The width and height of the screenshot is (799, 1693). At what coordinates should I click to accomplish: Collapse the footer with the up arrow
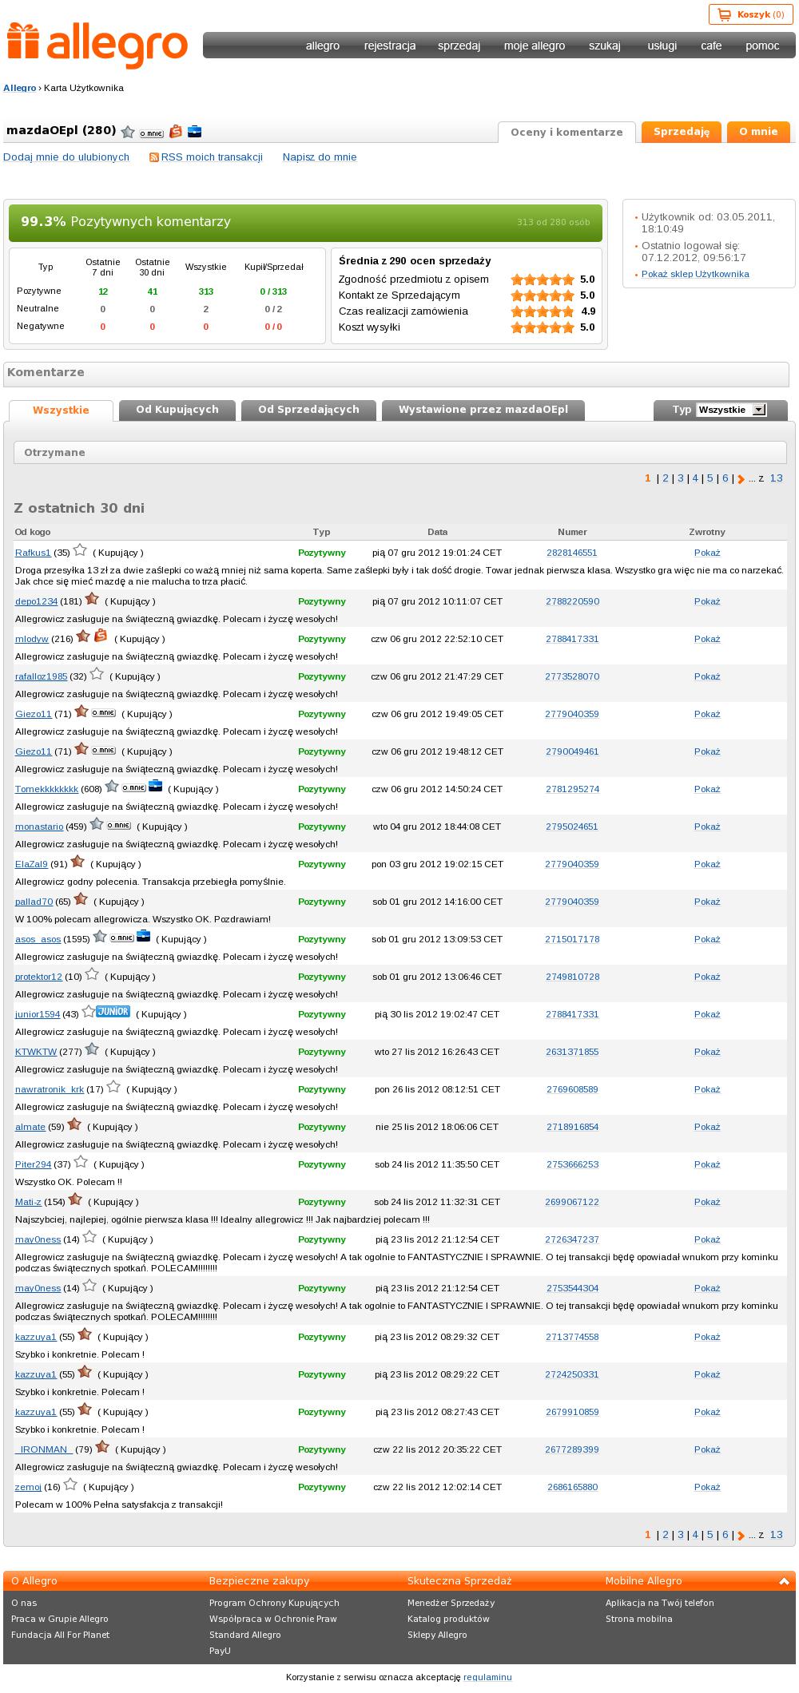pyautogui.click(x=785, y=1580)
